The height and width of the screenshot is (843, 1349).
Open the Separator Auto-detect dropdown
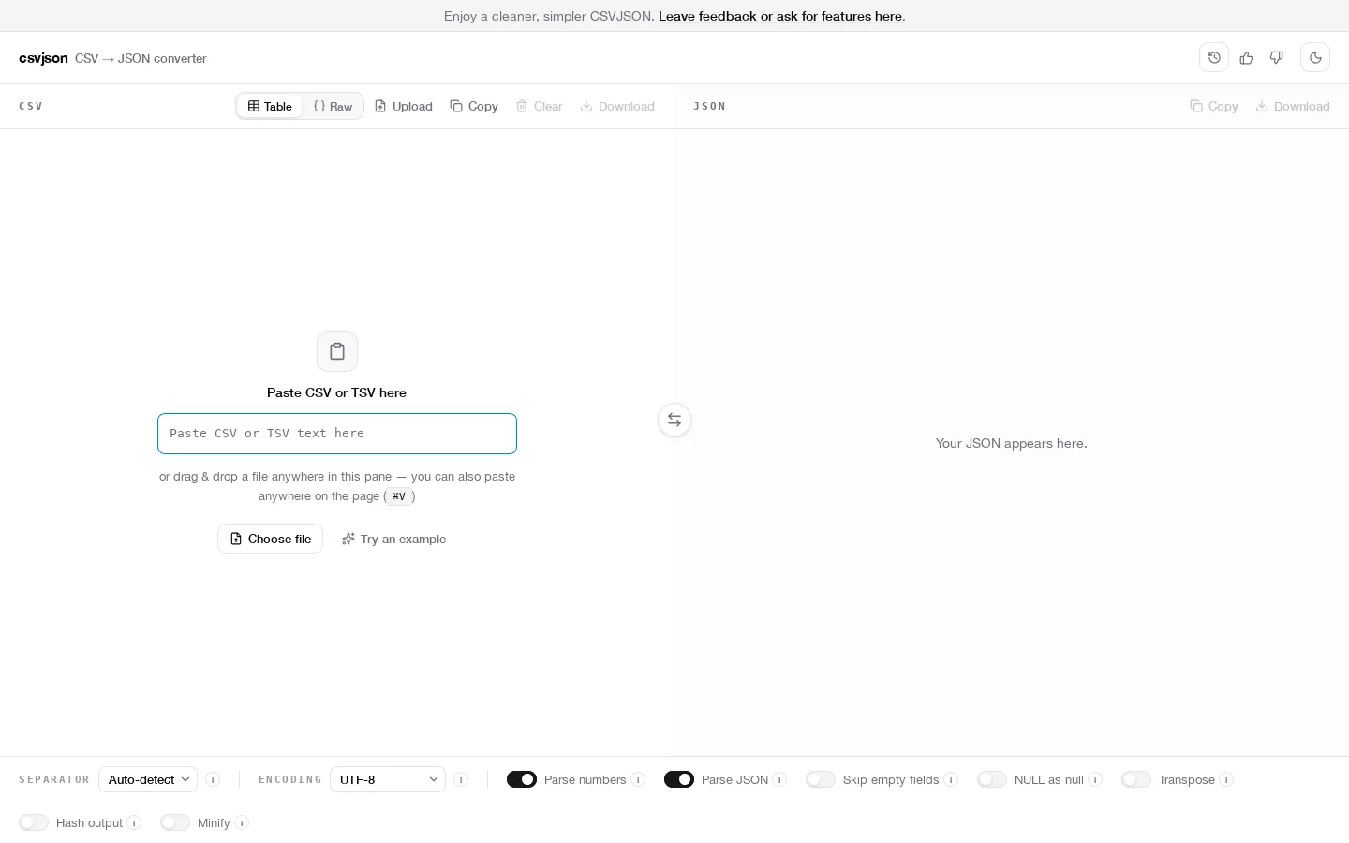(148, 779)
